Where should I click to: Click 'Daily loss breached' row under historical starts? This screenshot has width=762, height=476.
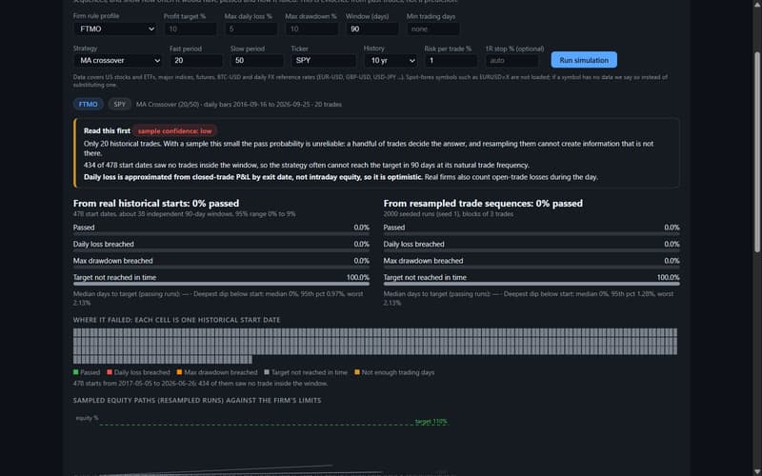pyautogui.click(x=221, y=245)
